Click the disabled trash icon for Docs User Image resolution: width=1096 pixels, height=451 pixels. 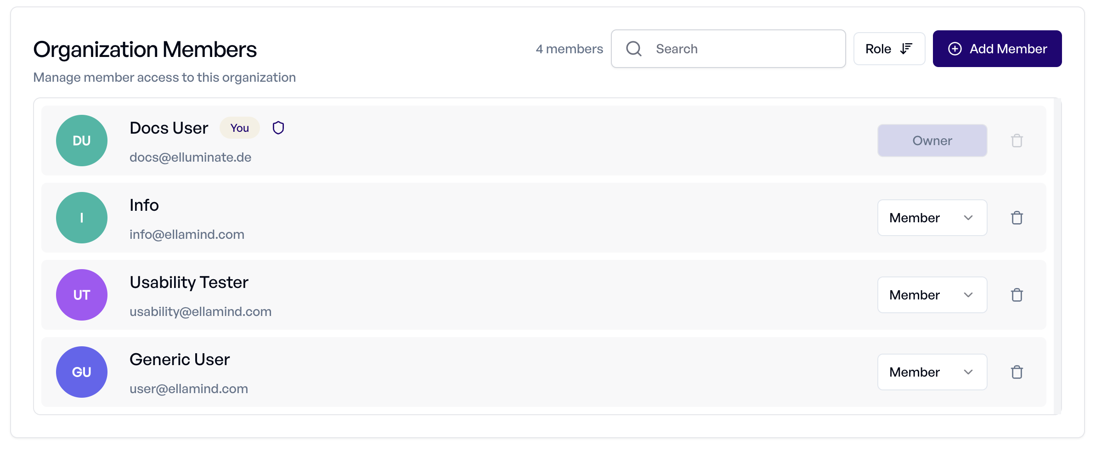coord(1017,141)
